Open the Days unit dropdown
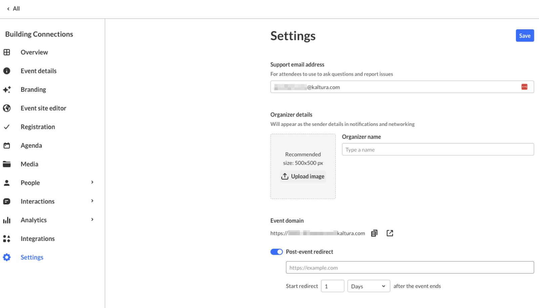The image size is (539, 308). tap(368, 286)
